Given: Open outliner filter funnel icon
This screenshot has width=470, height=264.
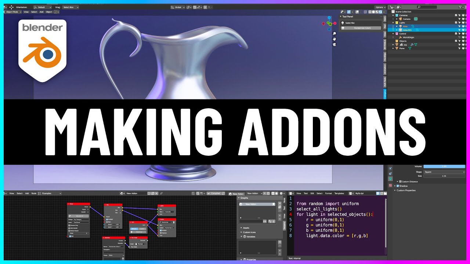Looking at the screenshot, I should click(460, 7).
